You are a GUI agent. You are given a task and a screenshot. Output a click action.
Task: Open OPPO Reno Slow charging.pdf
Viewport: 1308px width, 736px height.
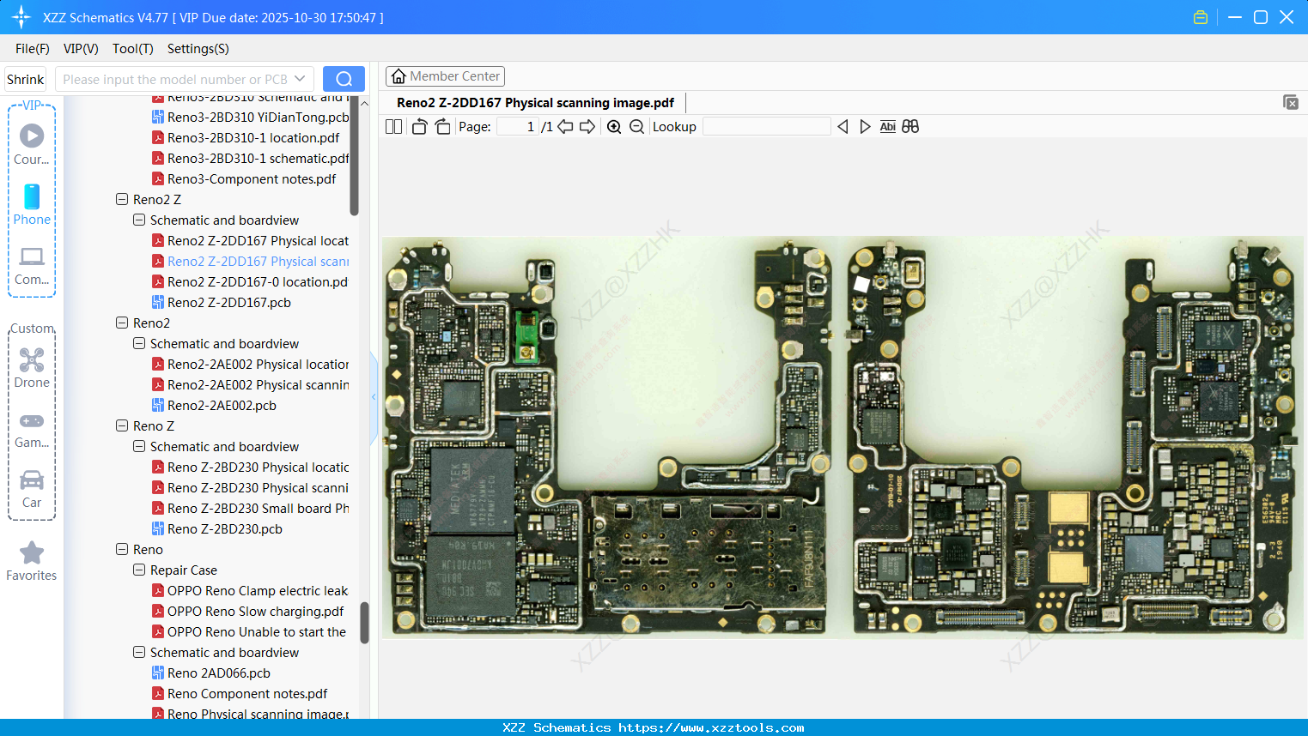[x=248, y=611]
